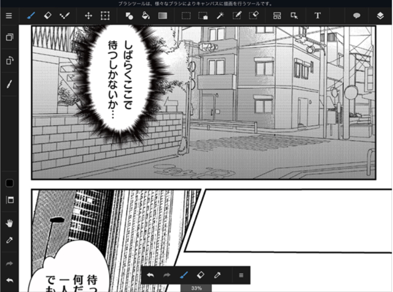Pick the Shape fill tool
The width and height of the screenshot is (393, 292).
tap(129, 15)
